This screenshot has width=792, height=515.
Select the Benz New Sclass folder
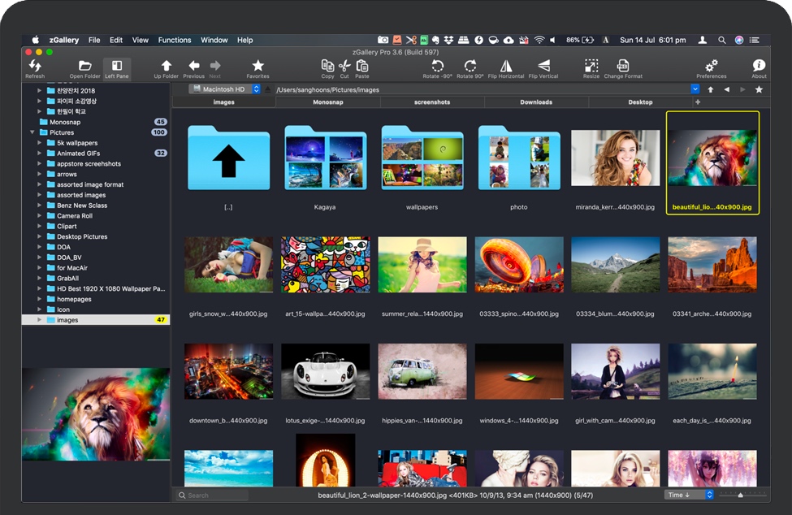point(96,206)
